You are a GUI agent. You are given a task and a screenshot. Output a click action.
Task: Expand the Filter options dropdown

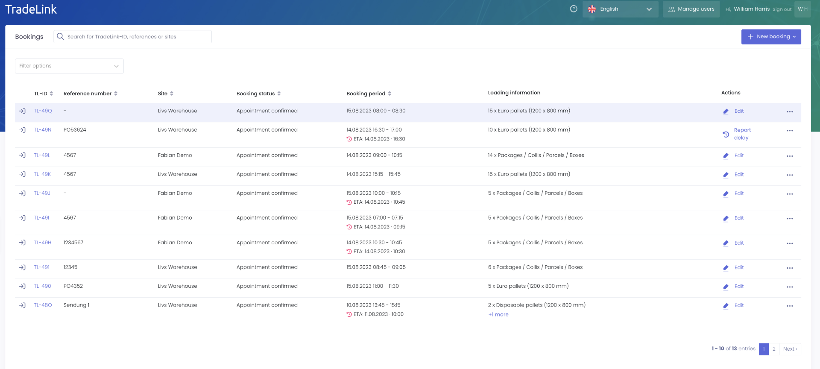(x=69, y=66)
